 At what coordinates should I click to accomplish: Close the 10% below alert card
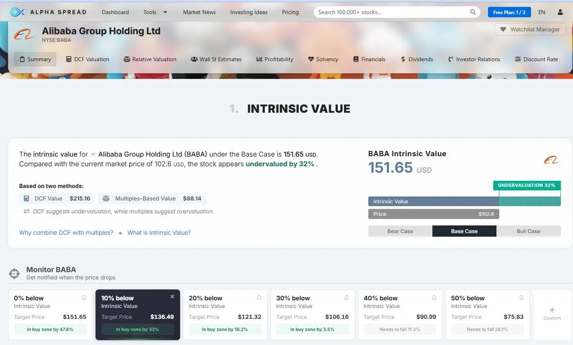click(172, 297)
